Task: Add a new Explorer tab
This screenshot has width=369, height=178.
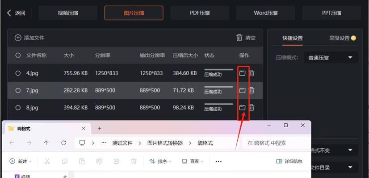Action: pos(99,129)
